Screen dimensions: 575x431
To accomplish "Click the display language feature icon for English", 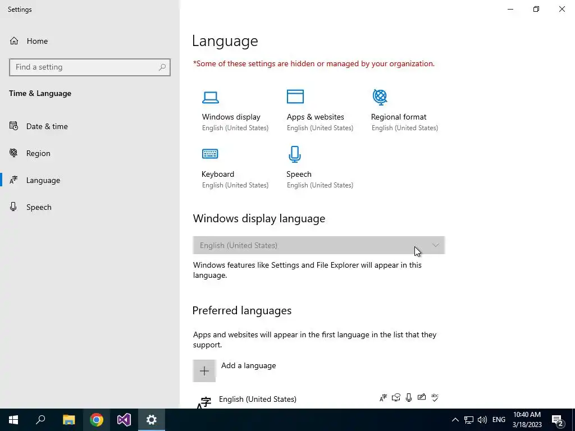I will pos(383,398).
